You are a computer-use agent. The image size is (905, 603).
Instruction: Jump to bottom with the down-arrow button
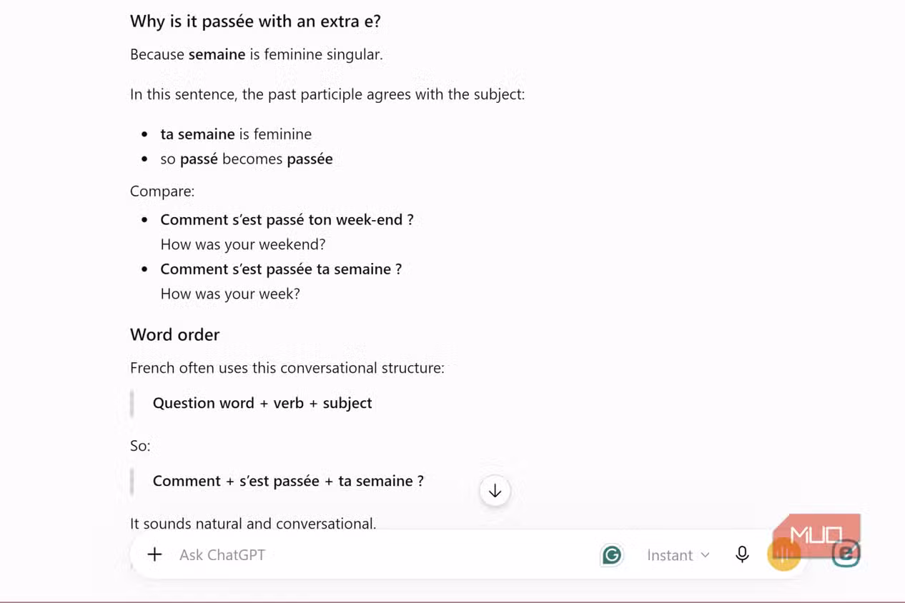495,491
